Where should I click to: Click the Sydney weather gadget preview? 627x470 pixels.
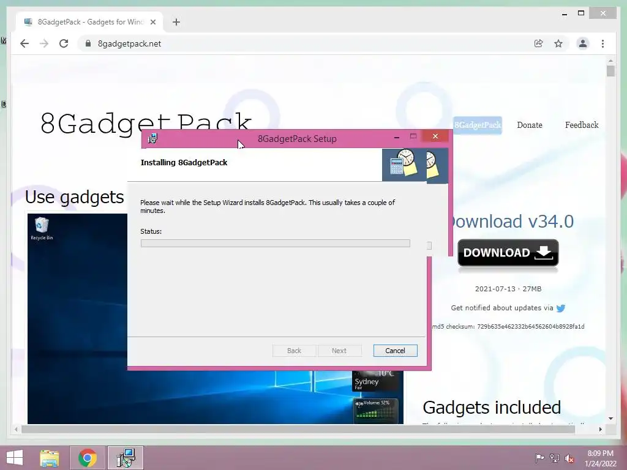[x=374, y=381]
